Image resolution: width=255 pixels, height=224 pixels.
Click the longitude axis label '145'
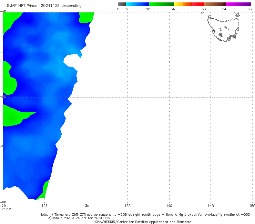pos(211,206)
